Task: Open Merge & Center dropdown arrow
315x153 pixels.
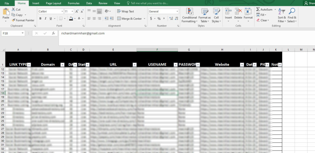Action: 144,19
